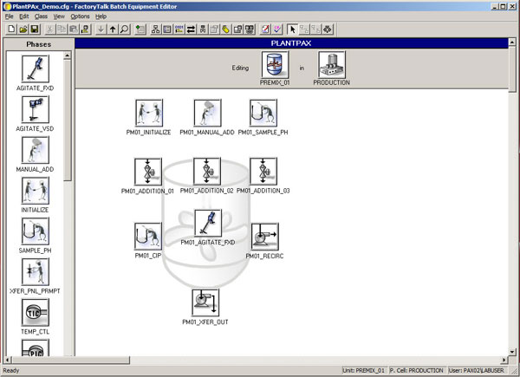Select MANUAL_ADD phase in Phases panel
The height and width of the screenshot is (377, 520).
[x=36, y=150]
